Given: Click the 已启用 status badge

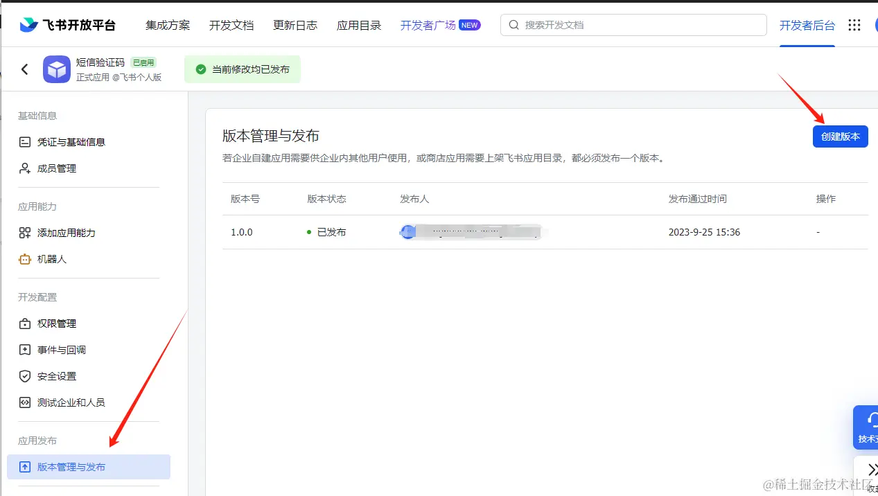Looking at the screenshot, I should point(143,62).
